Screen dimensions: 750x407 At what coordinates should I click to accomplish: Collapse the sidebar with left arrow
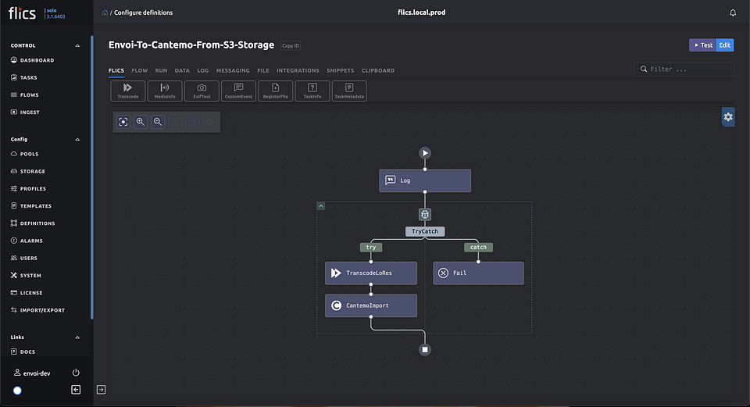76,389
